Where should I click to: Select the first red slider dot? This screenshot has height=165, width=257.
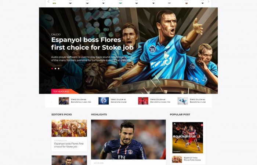point(52,69)
